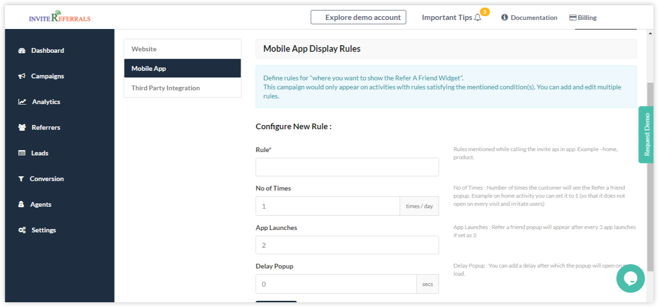Screen dimensions: 658x307
Task: Open the Billing link
Action: tap(587, 18)
